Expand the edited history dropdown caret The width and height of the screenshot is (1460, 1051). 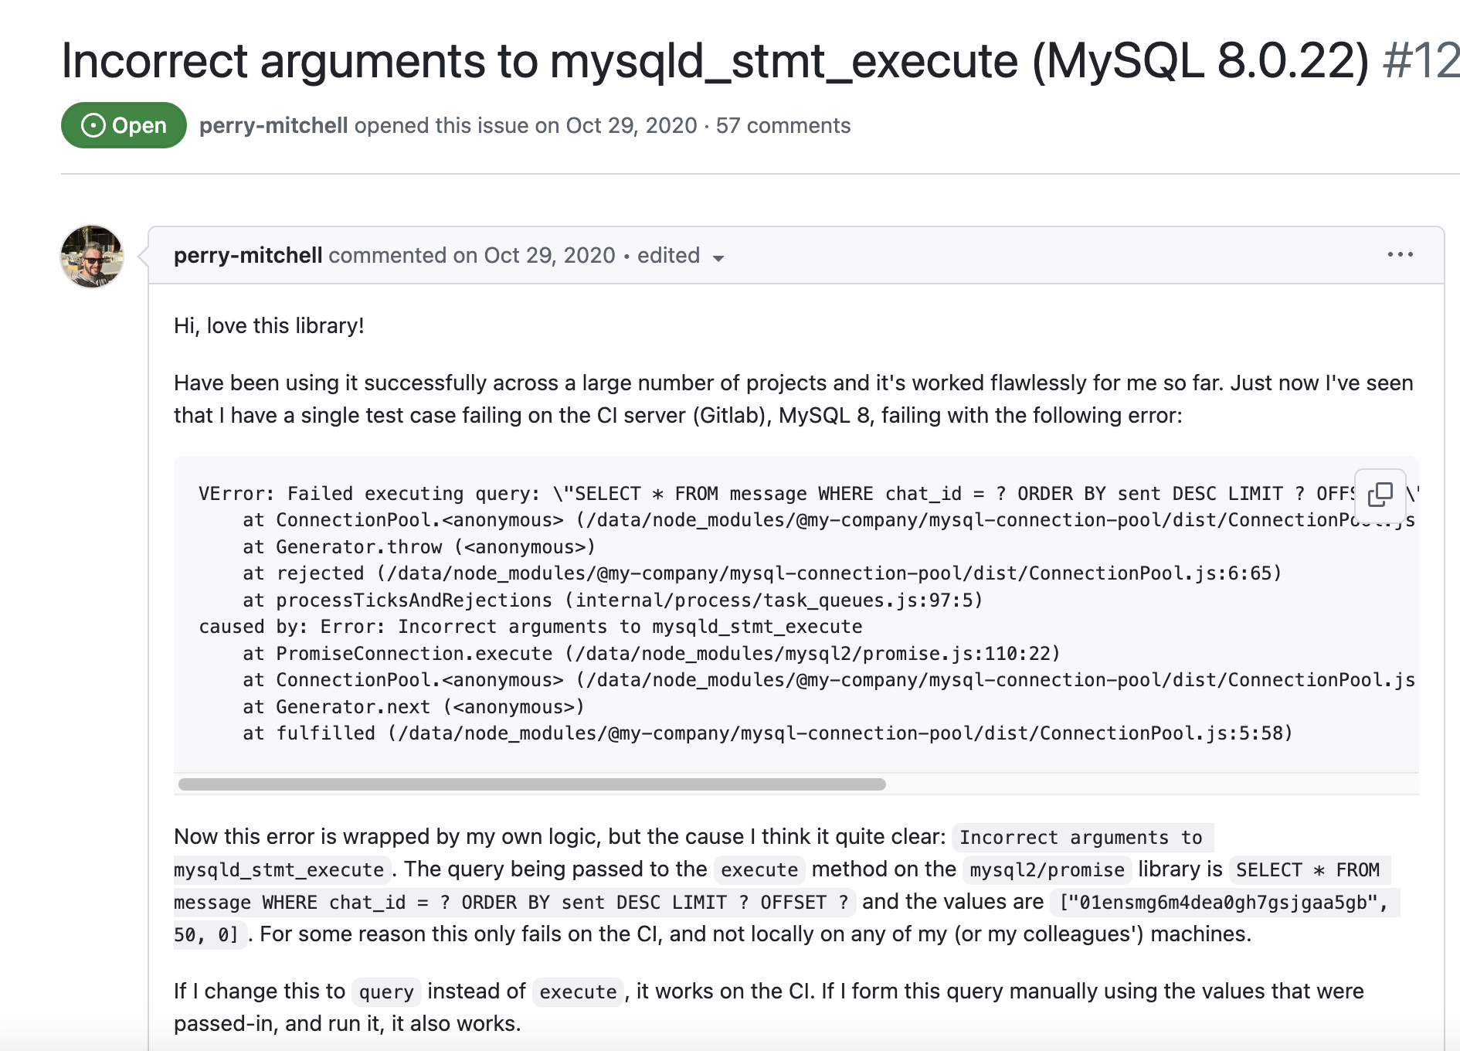coord(718,258)
